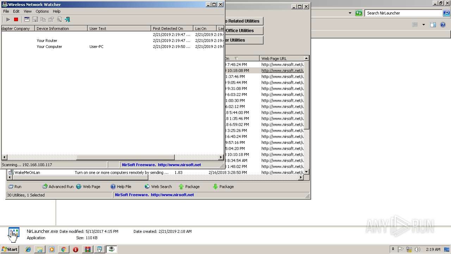
Task: Start scanning with the green play icon
Action: coord(8,19)
